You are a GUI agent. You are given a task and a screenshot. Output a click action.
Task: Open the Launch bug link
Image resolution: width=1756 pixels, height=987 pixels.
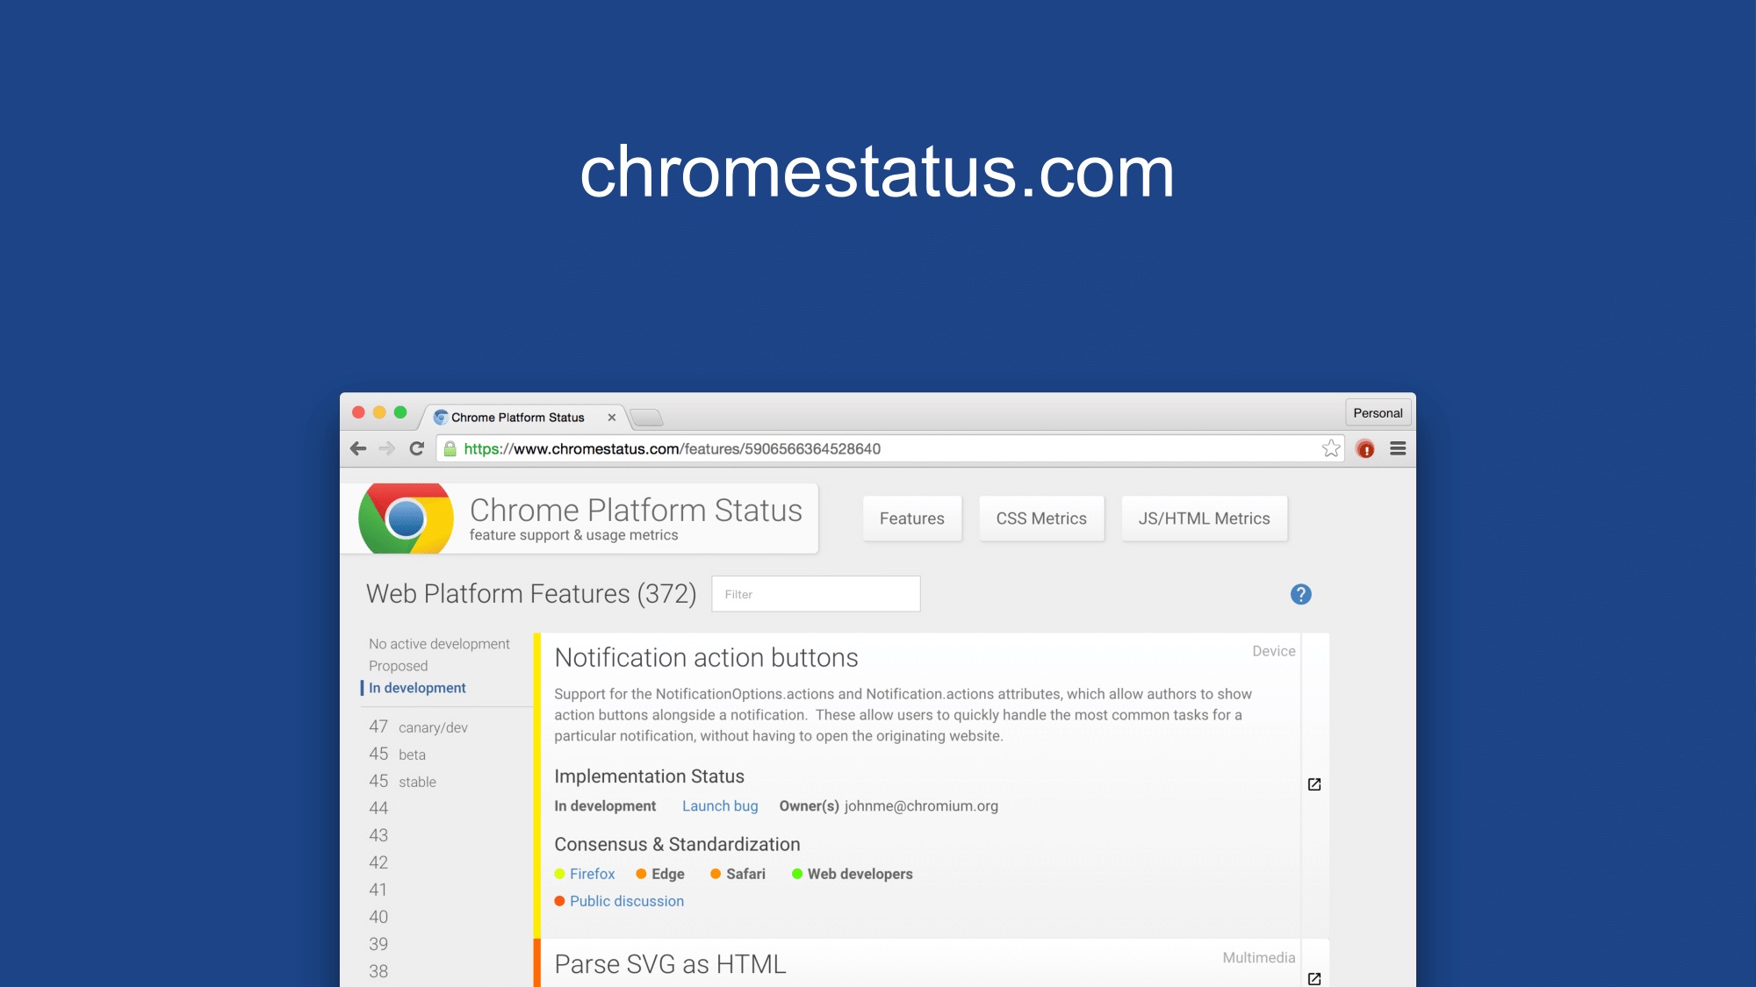point(720,805)
